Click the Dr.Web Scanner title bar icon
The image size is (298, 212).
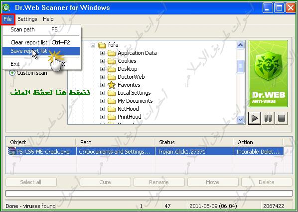(x=6, y=7)
